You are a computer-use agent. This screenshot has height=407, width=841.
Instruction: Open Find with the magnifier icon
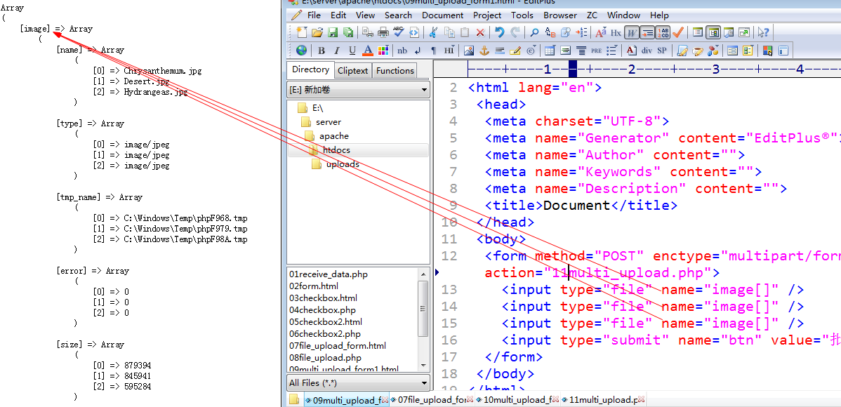(x=534, y=33)
